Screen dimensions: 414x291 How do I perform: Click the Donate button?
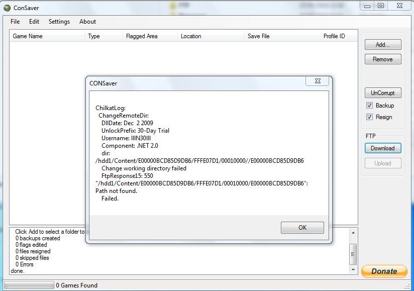point(384,271)
